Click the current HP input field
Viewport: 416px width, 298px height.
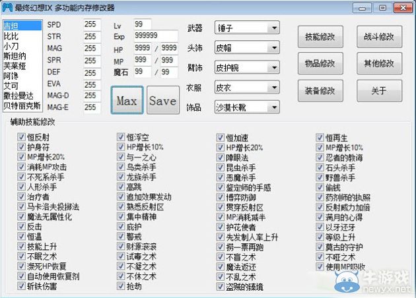[143, 48]
